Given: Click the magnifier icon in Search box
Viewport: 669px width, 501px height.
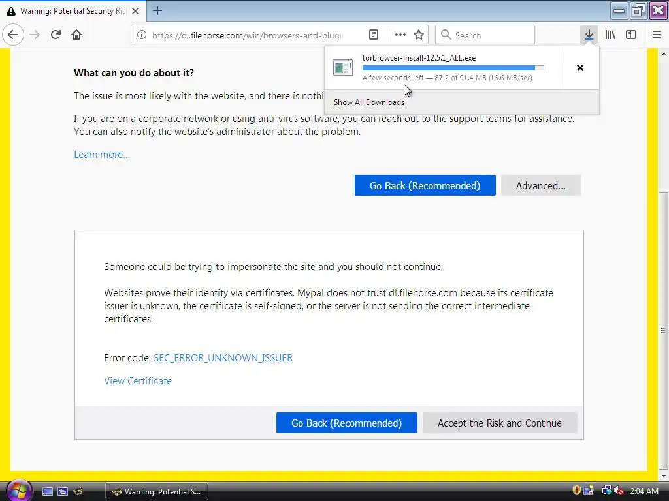Looking at the screenshot, I should click(x=446, y=35).
